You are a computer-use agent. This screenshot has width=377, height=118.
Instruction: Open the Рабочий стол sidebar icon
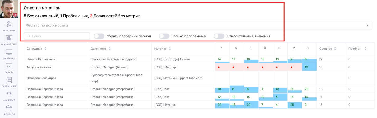[9, 39]
